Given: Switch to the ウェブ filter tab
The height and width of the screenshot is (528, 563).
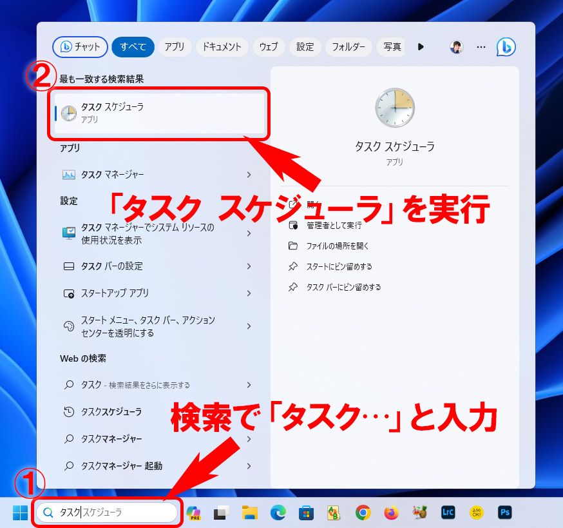Looking at the screenshot, I should pos(269,46).
